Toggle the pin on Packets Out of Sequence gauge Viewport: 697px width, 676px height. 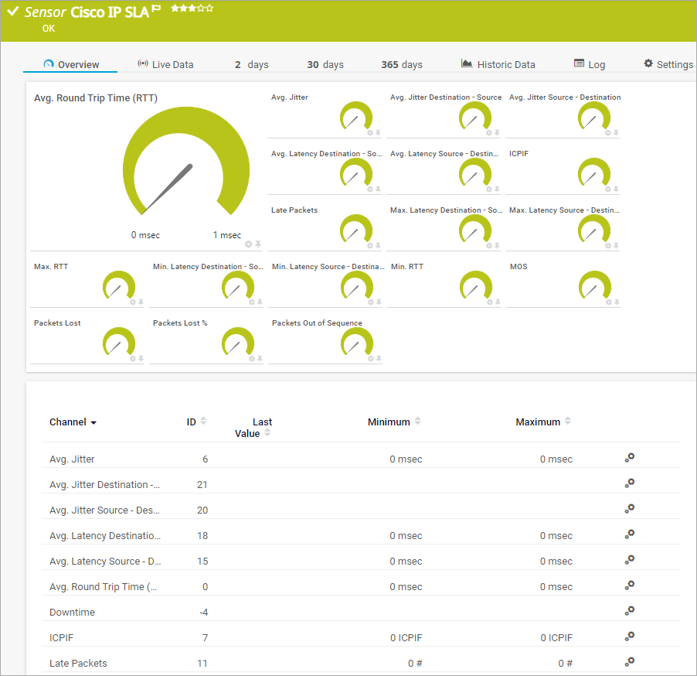378,358
